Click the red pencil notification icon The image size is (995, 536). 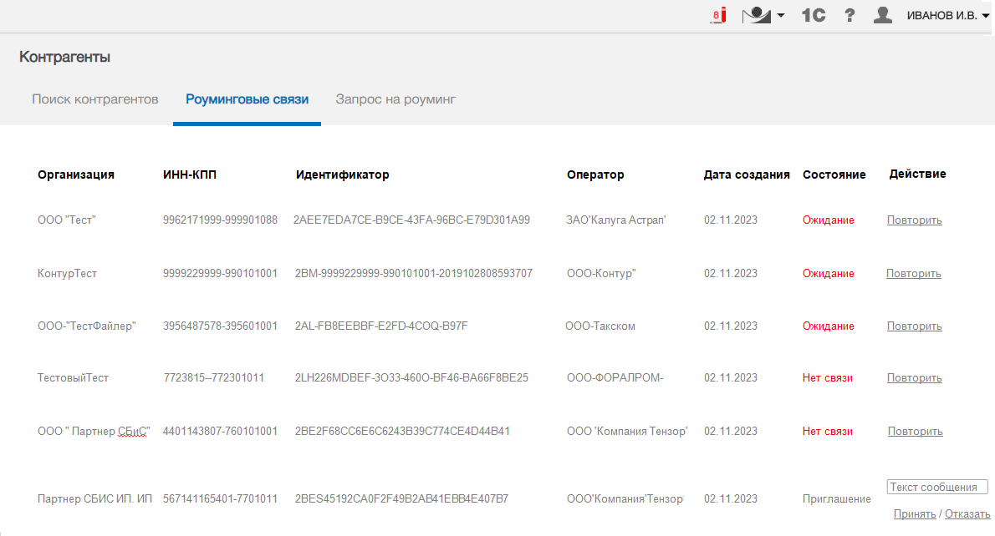click(x=717, y=15)
